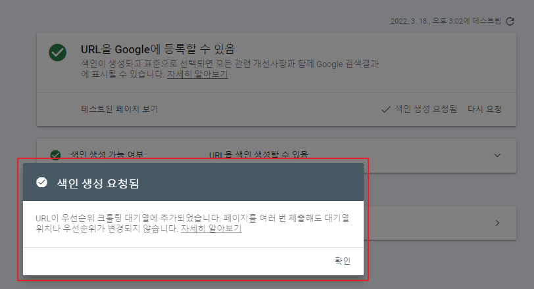Click the refresh test icon beside timestamp
This screenshot has width=534, height=289.
pyautogui.click(x=510, y=21)
